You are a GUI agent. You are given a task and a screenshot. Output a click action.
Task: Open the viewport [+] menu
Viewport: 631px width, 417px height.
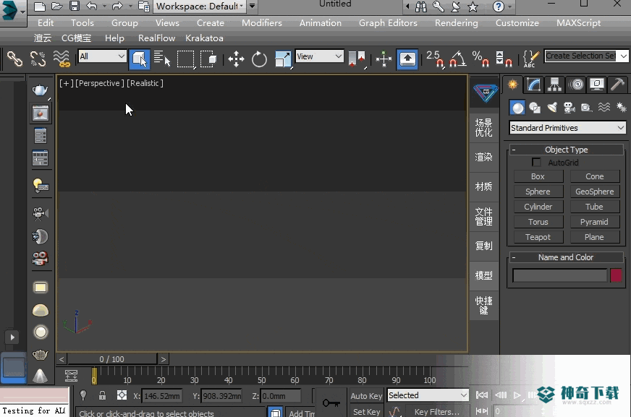coord(66,83)
